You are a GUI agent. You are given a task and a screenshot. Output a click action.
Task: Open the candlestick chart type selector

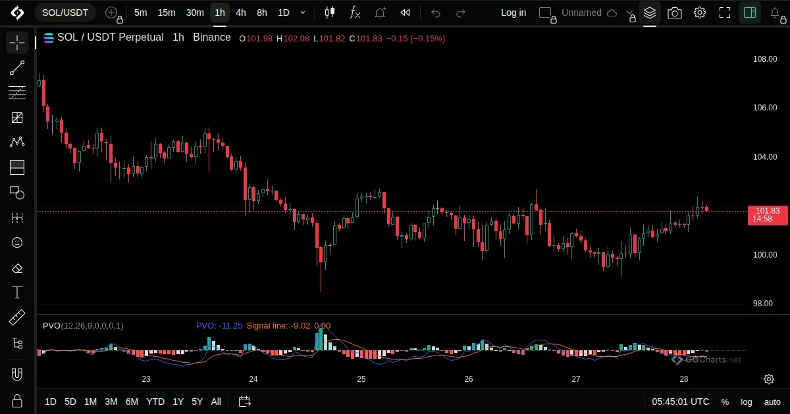330,12
